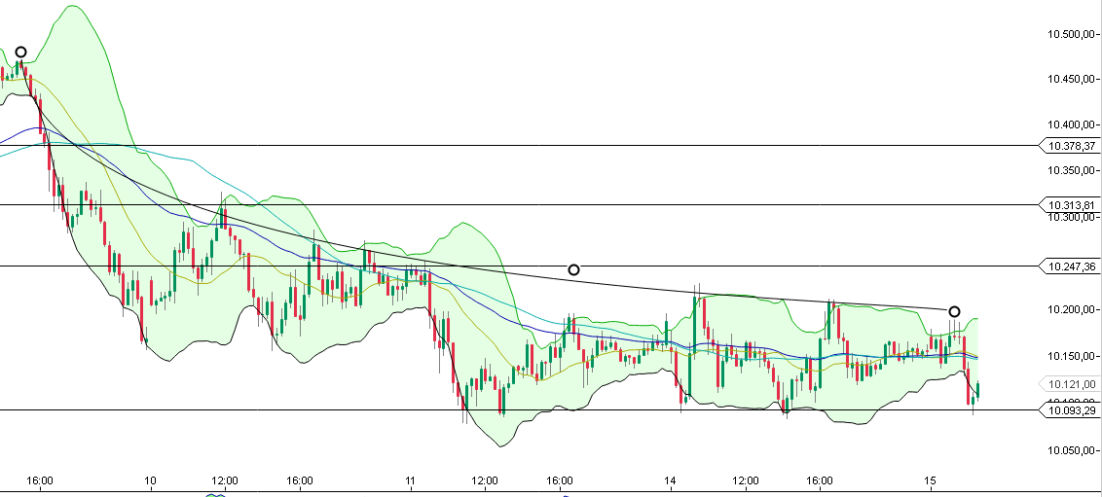
Task: Select the curve anchor circle on the 10.247,36 line
Action: click(573, 269)
